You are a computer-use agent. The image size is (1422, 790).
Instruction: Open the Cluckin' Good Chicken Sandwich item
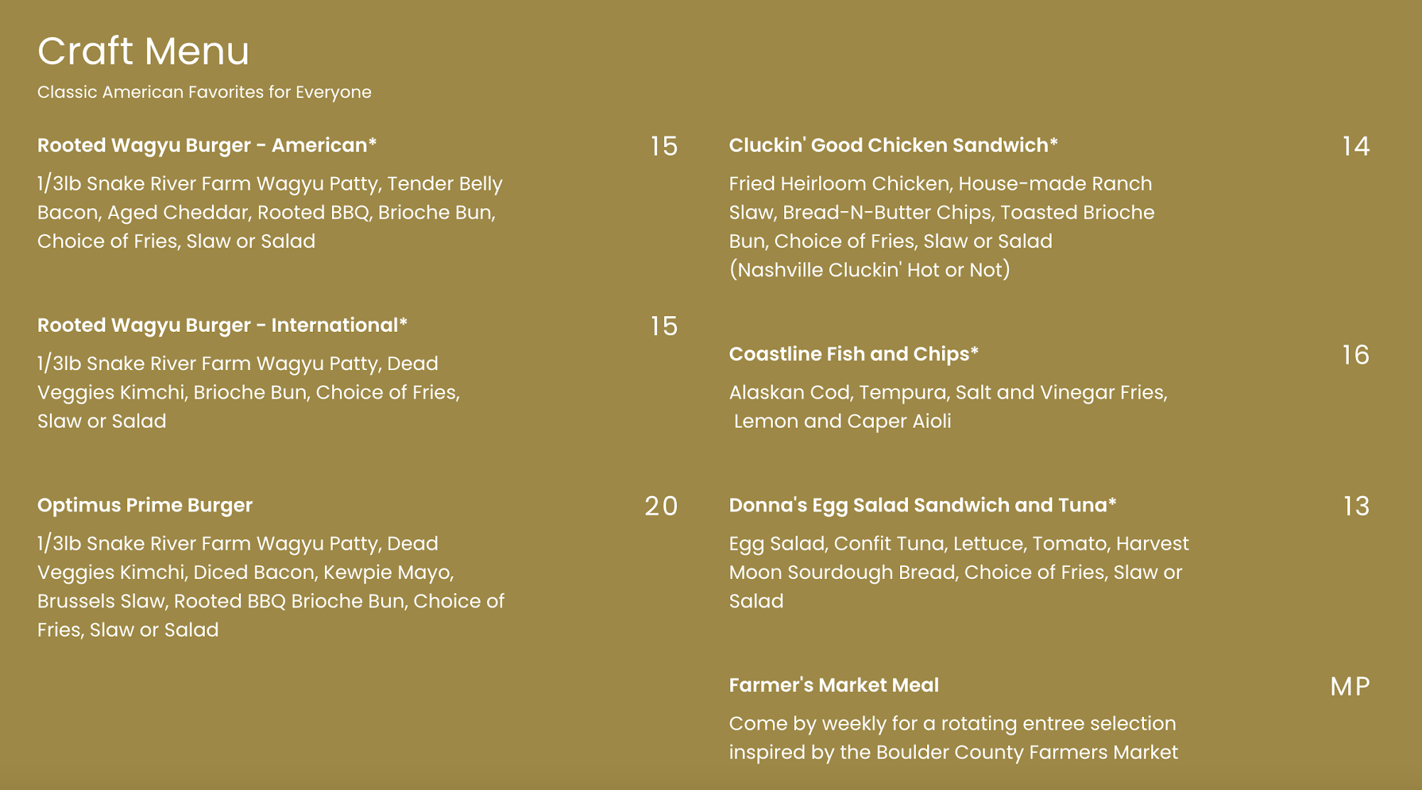[x=893, y=146]
